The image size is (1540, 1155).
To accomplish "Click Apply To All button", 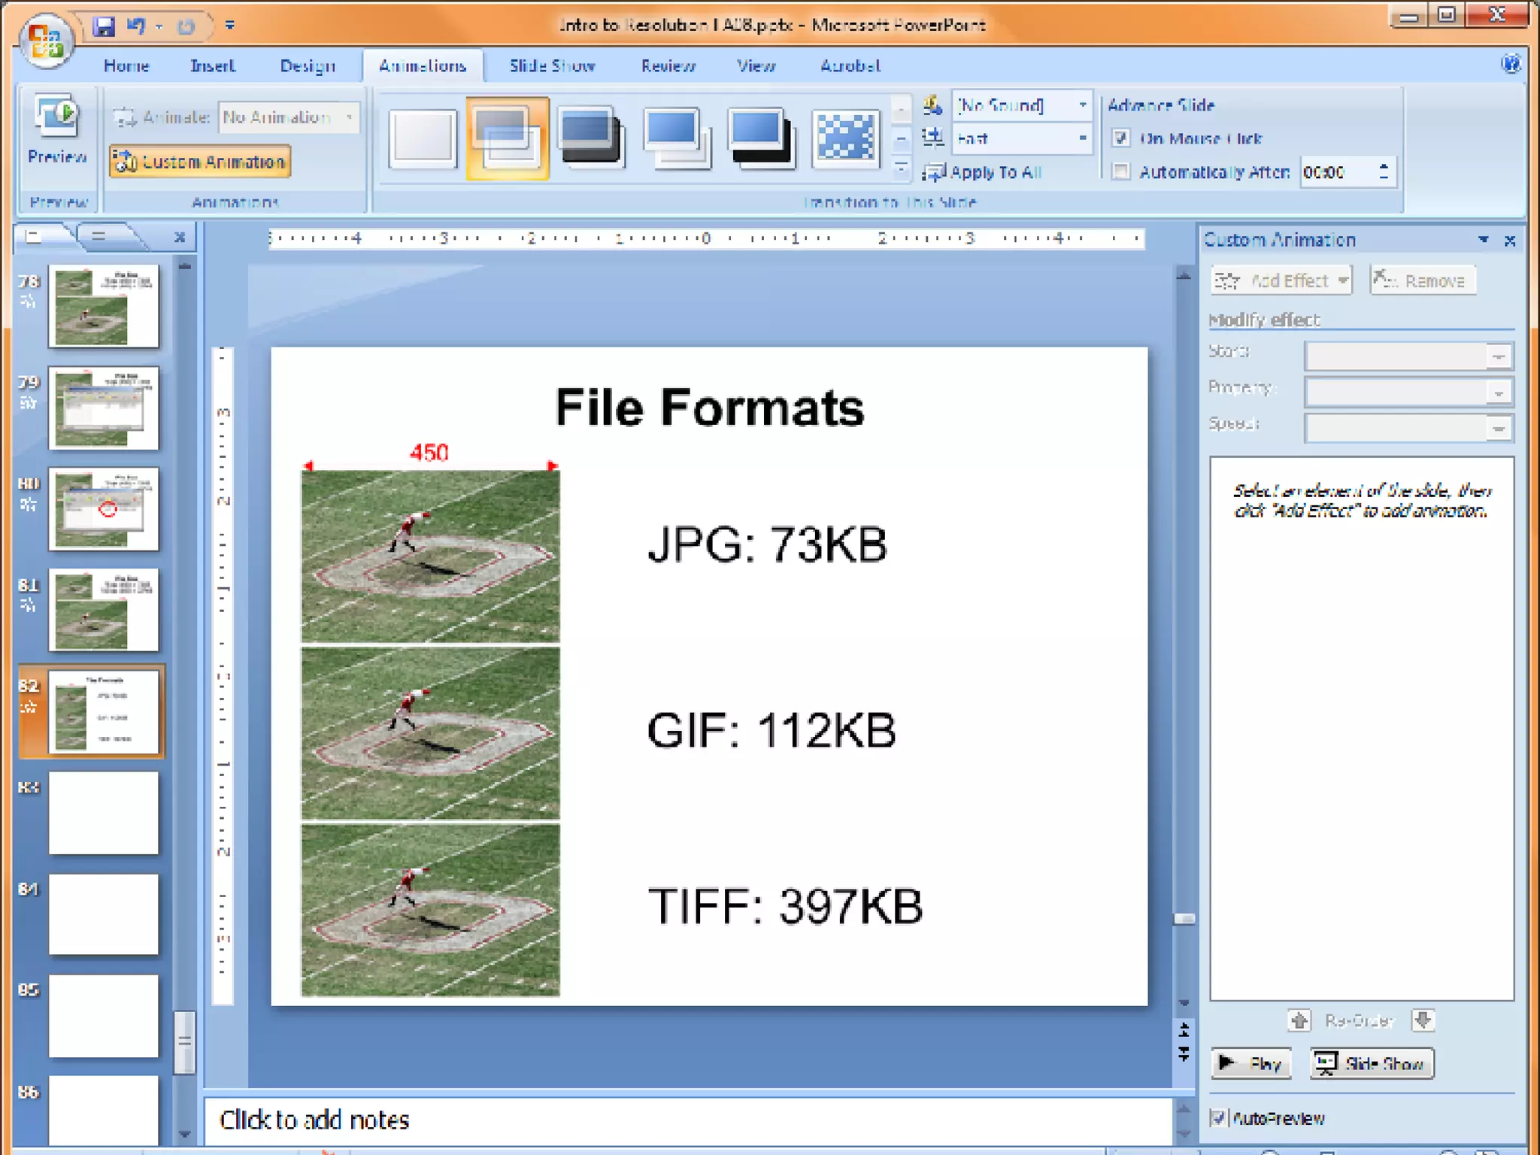I will 984,172.
